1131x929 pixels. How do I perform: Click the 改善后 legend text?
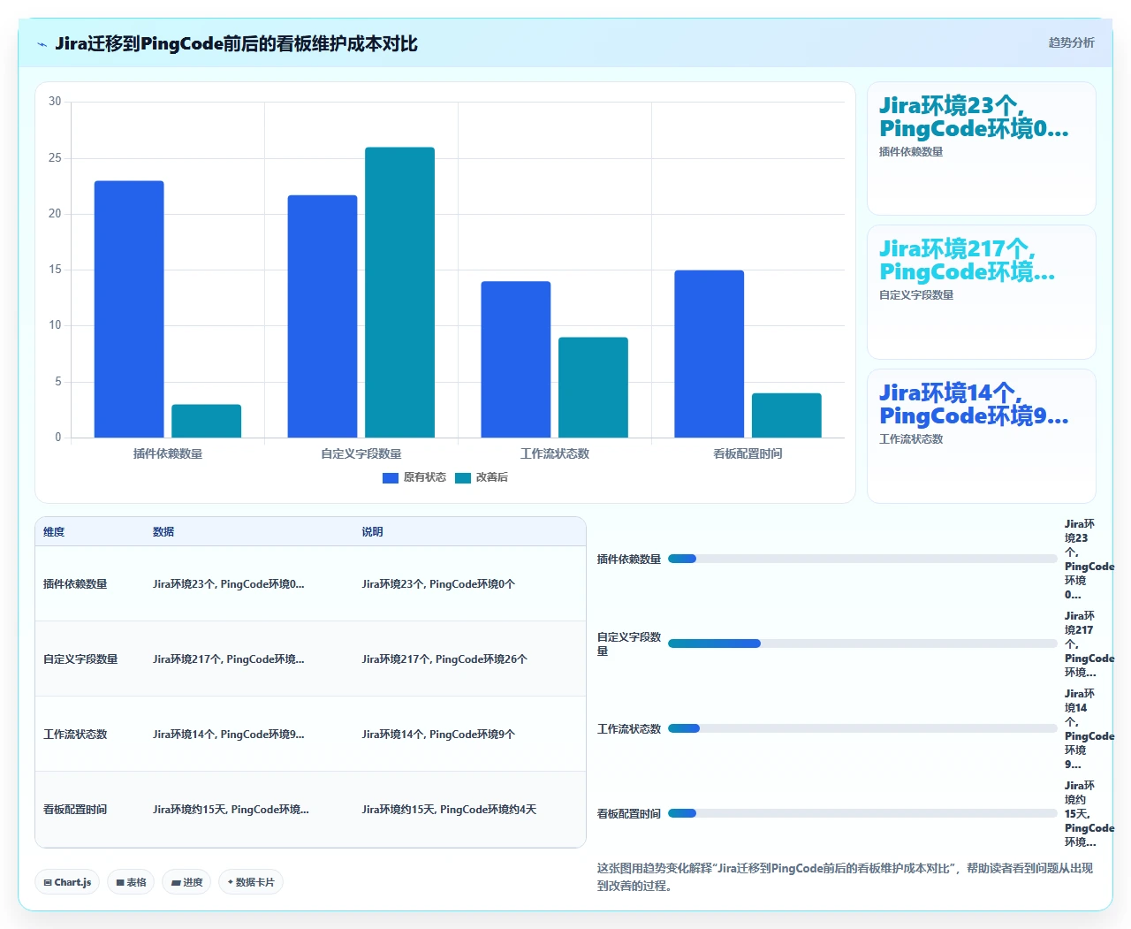pos(492,477)
